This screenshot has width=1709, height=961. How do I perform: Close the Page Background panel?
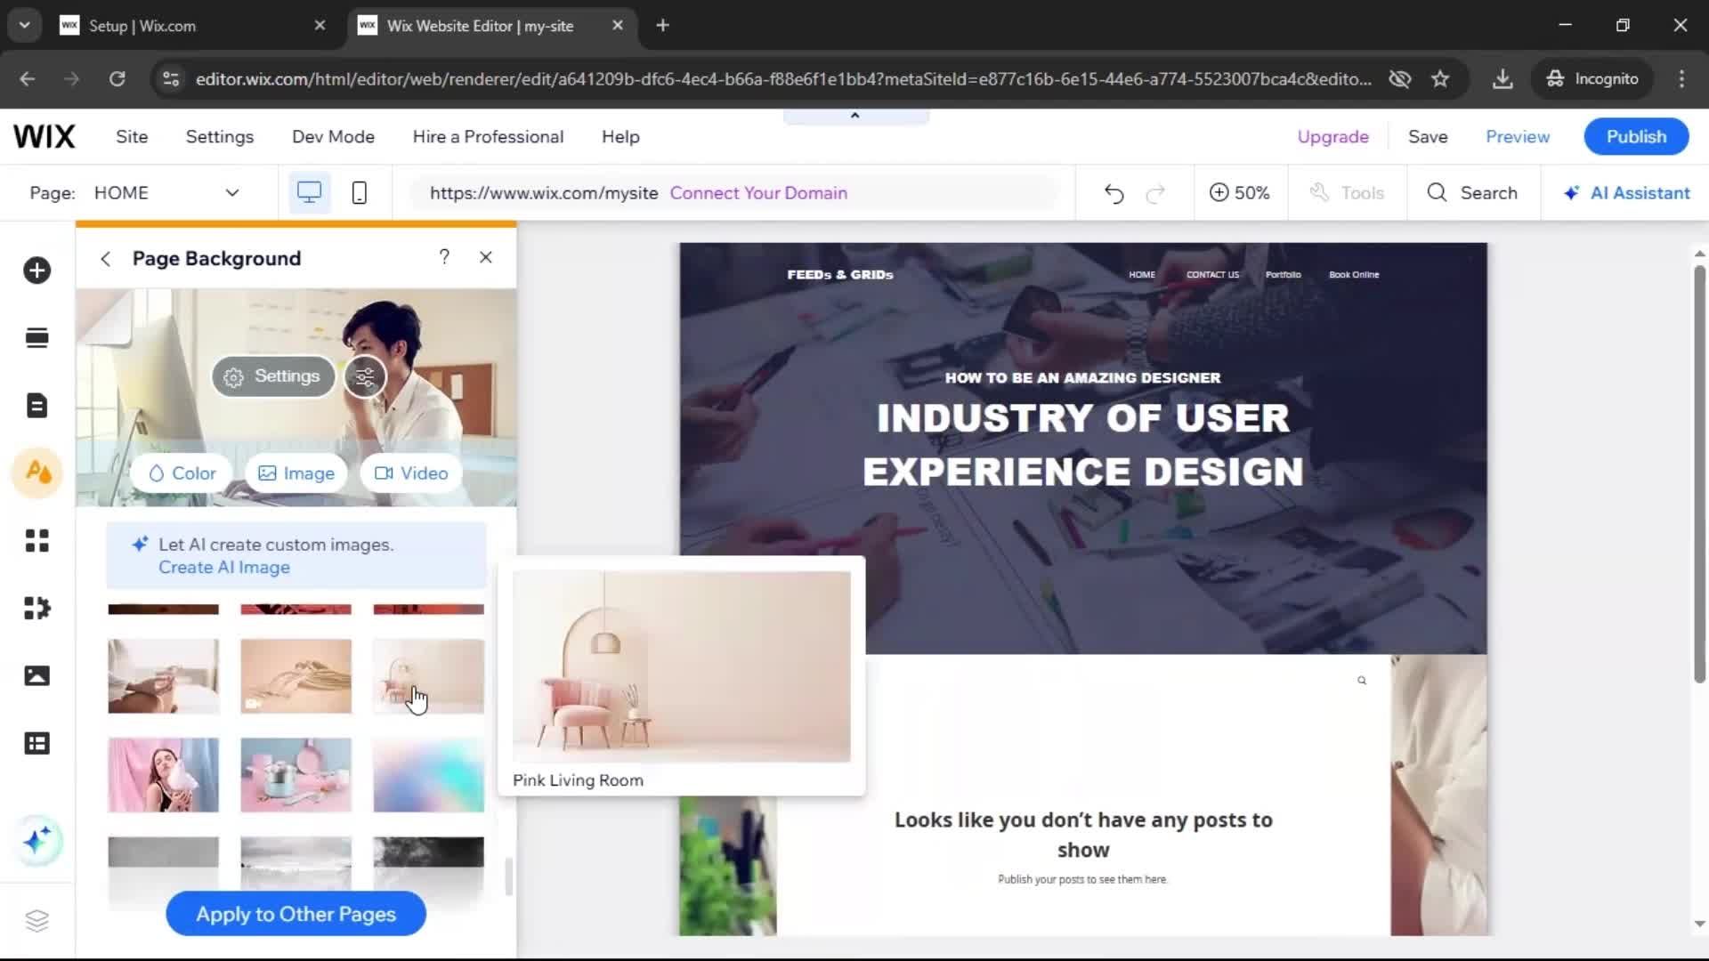click(486, 257)
